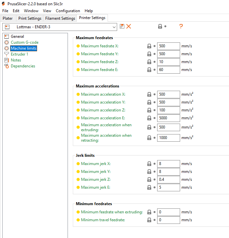
Task: Click the Maximum acceleration when retracting field
Action: coord(169,138)
